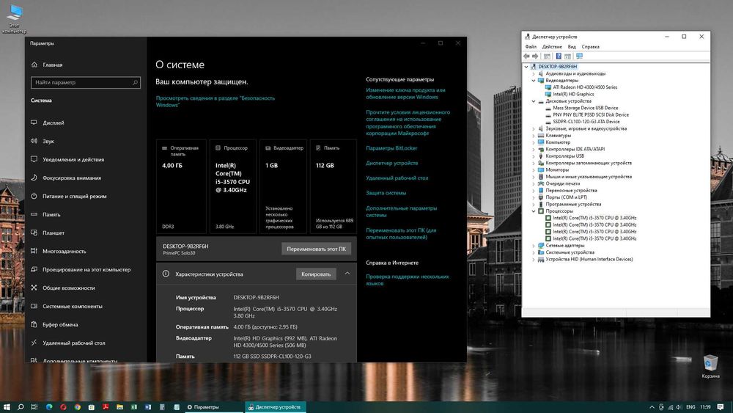Open the Удаленный рабочий стол related link
Image resolution: width=733 pixels, height=413 pixels.
[x=397, y=178]
